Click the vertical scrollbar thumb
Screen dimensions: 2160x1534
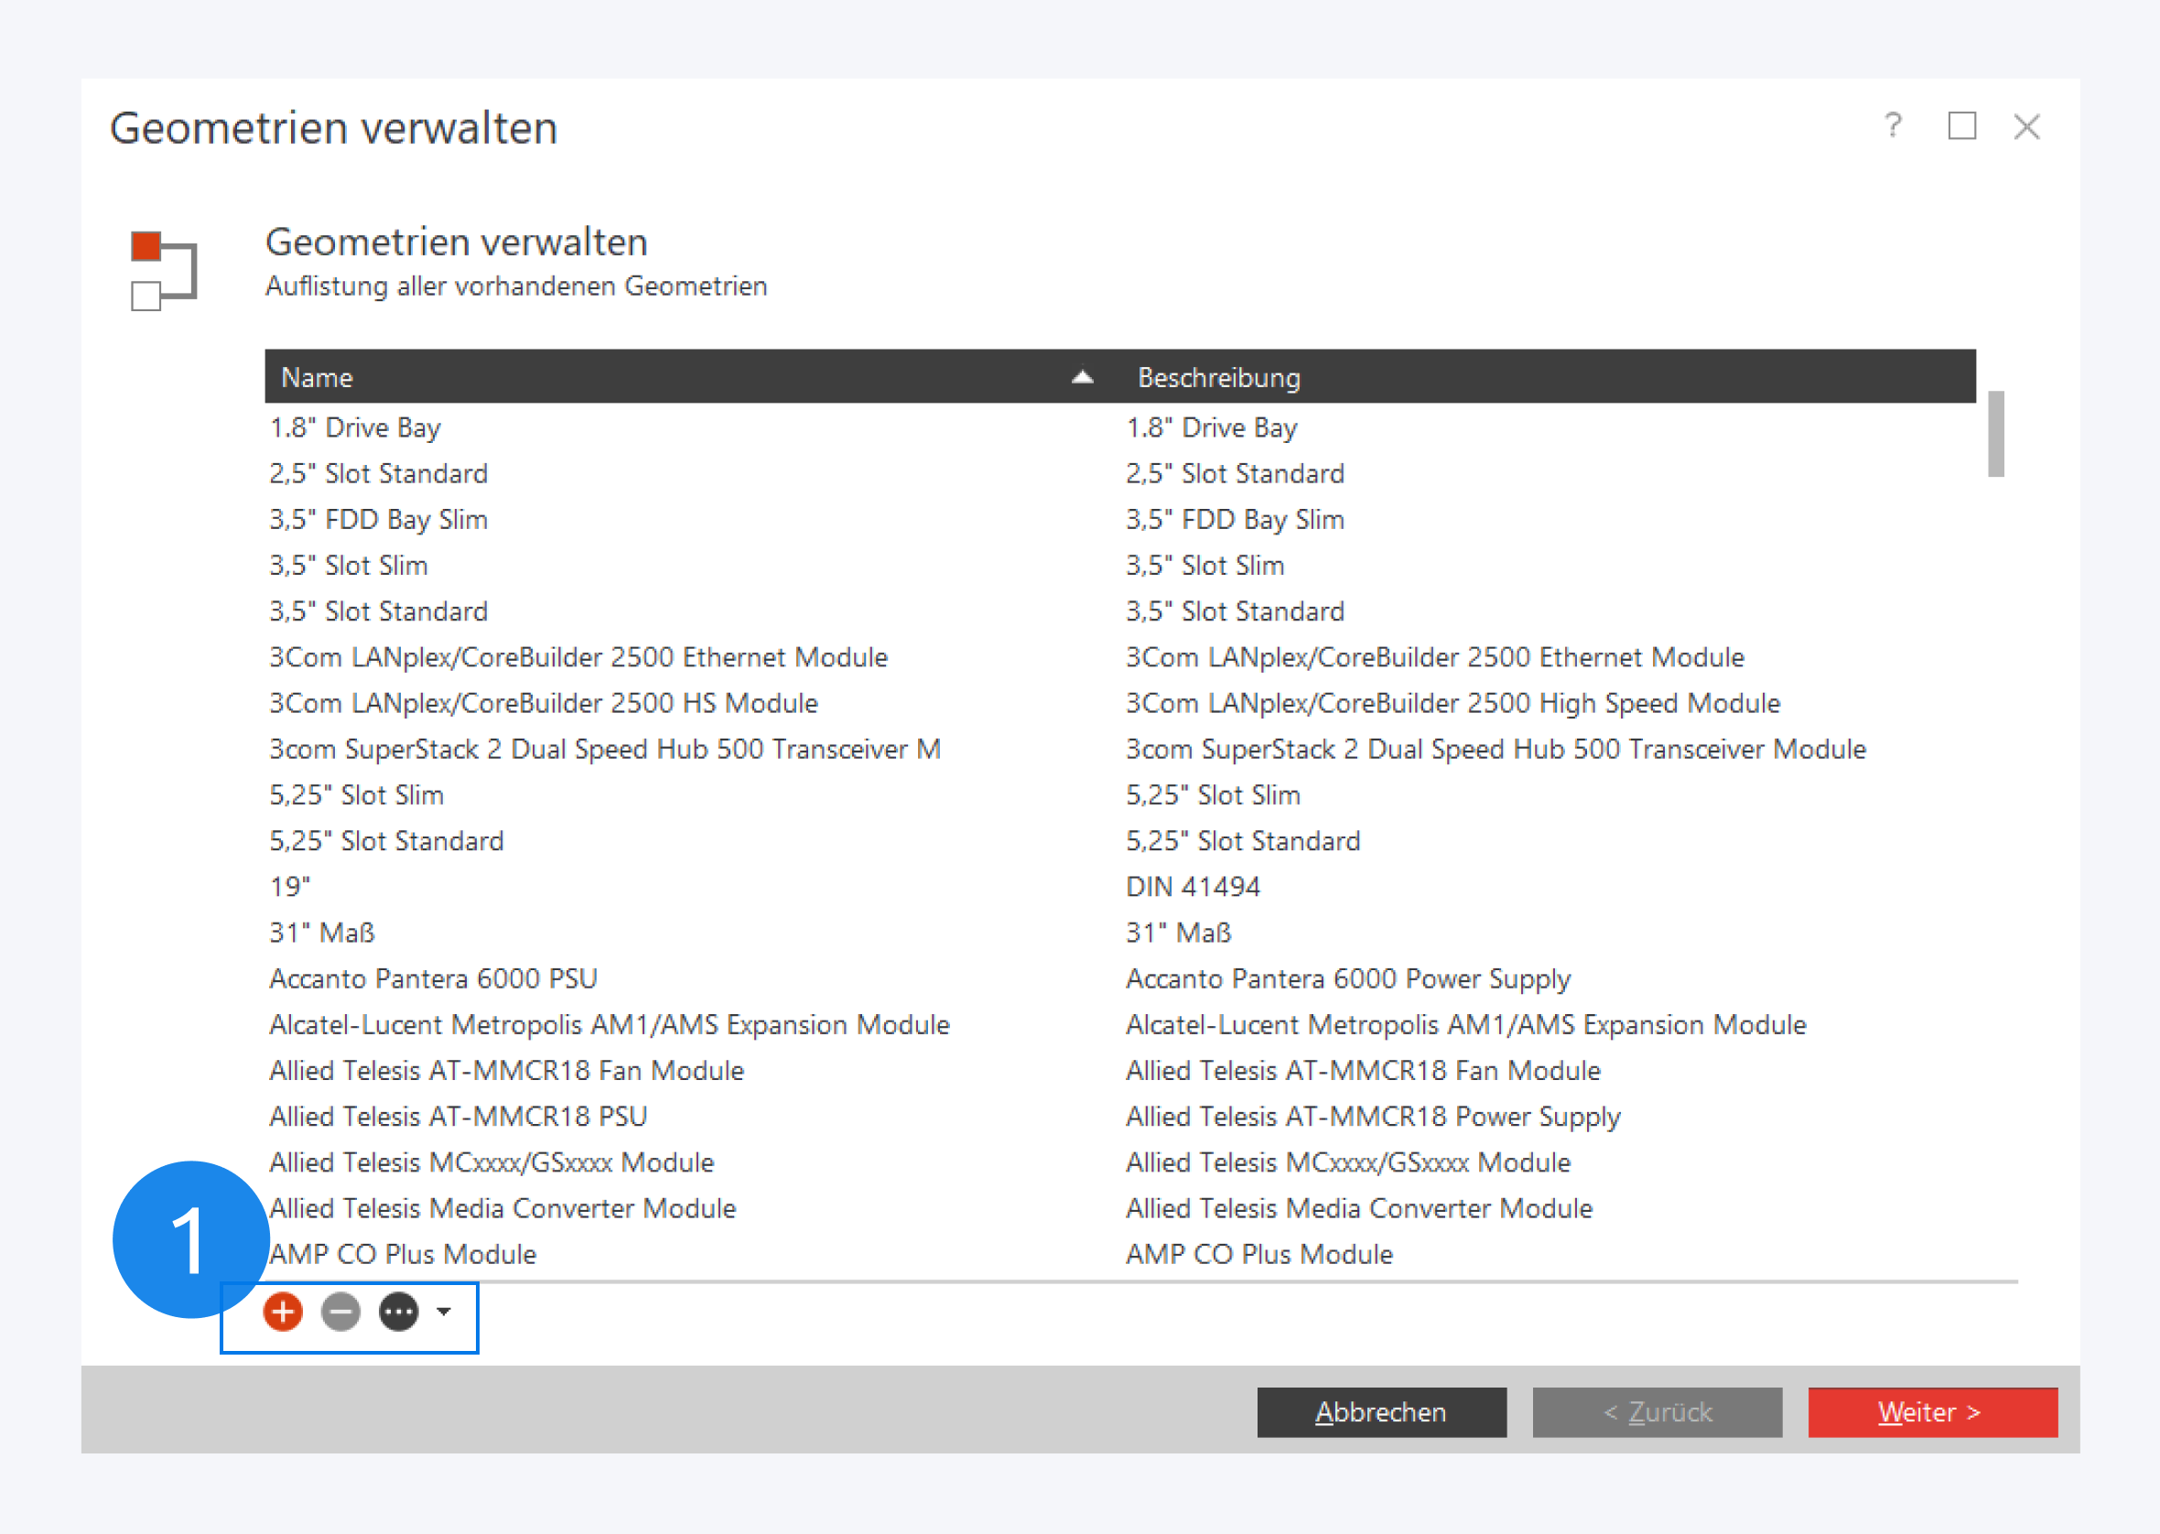pos(1994,434)
